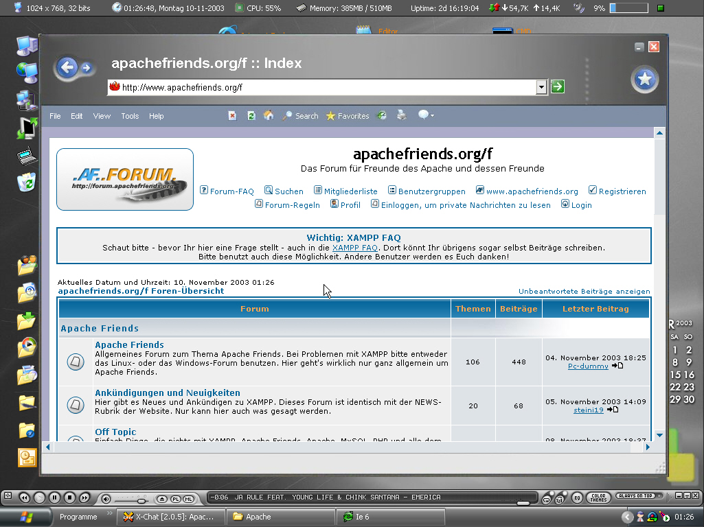Click the browser Back arrow button
Screen dimensions: 704x527
click(x=67, y=67)
